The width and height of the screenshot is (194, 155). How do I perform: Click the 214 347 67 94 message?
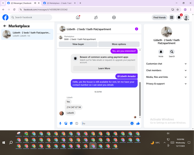coord(74,107)
